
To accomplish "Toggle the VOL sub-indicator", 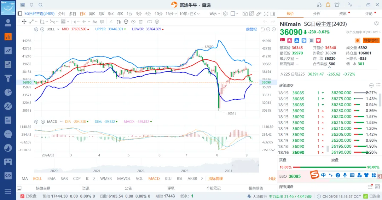I will pos(139,178).
